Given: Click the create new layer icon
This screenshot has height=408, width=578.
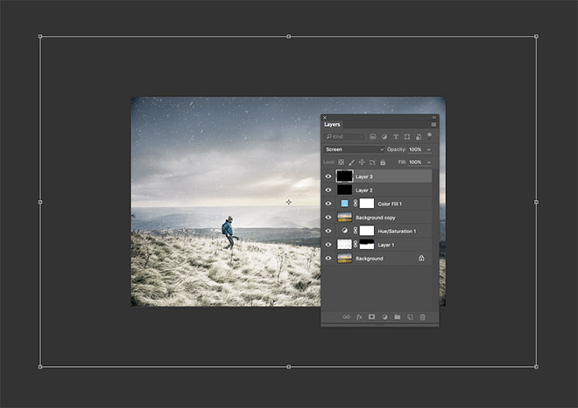Looking at the screenshot, I should point(410,317).
